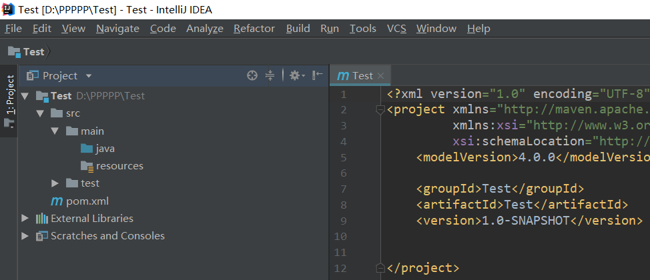650x280 pixels.
Task: Collapse the main folder arrow
Action: click(55, 131)
